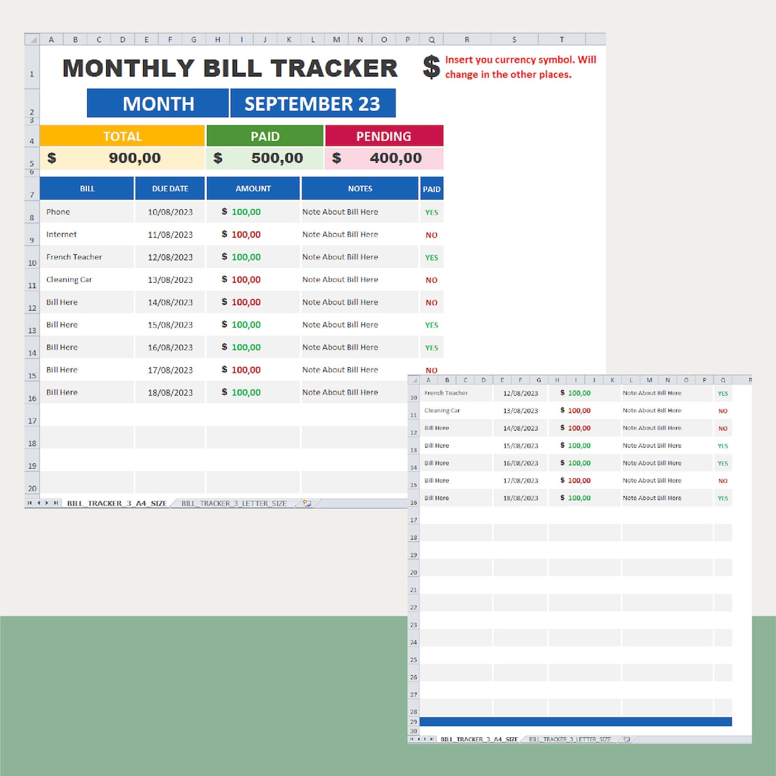
Task: Click the insert new worksheet icon
Action: 306,503
